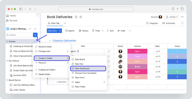
Task: Open Search in board toolbar
Action: point(70,31)
